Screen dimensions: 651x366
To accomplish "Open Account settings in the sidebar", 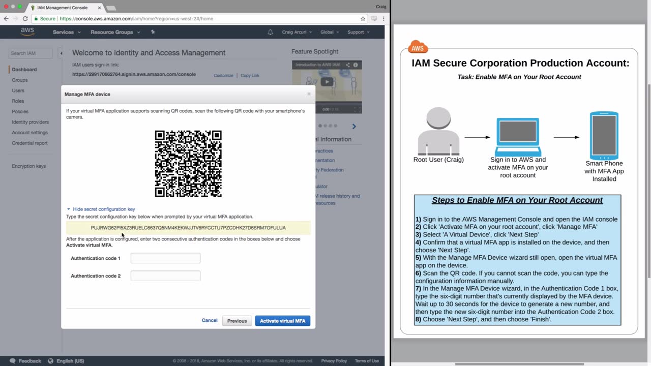I will tap(30, 133).
